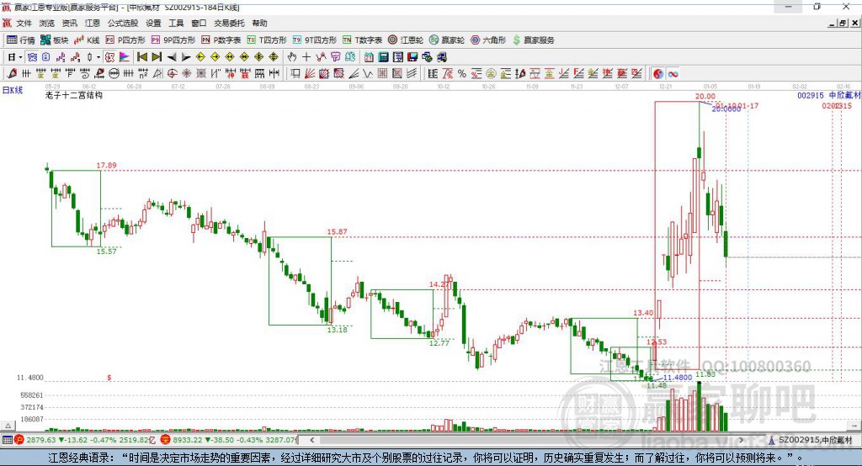862x466 pixels.
Task: Click the 20.00 high price label
Action: click(705, 97)
